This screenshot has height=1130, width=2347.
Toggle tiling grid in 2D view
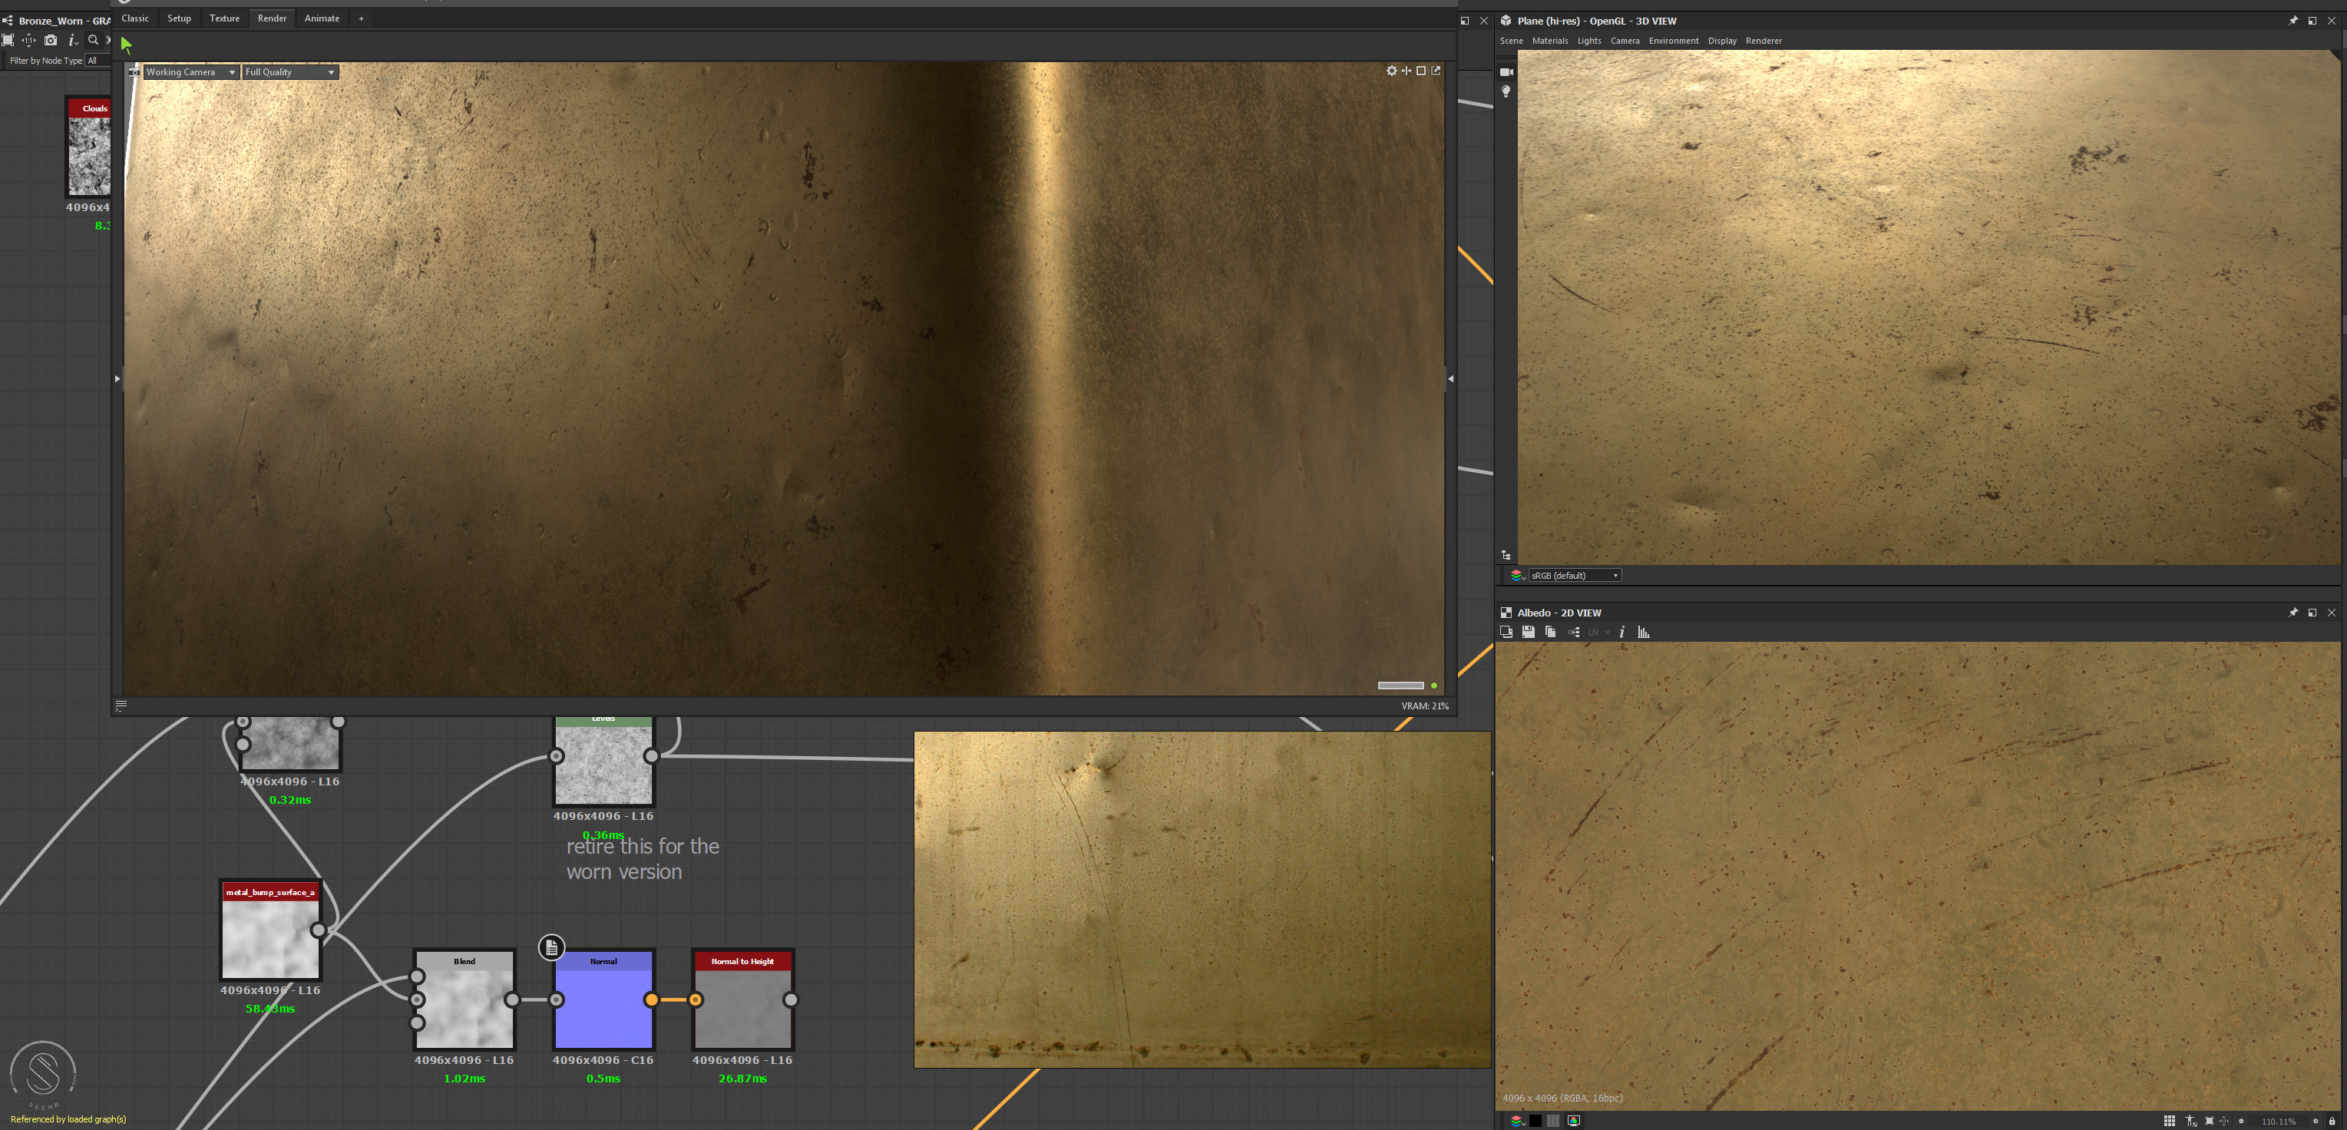2170,1121
